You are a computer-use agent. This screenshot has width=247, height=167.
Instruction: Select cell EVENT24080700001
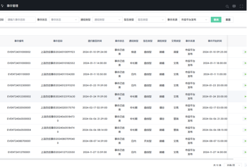pyautogui.click(x=19, y=141)
